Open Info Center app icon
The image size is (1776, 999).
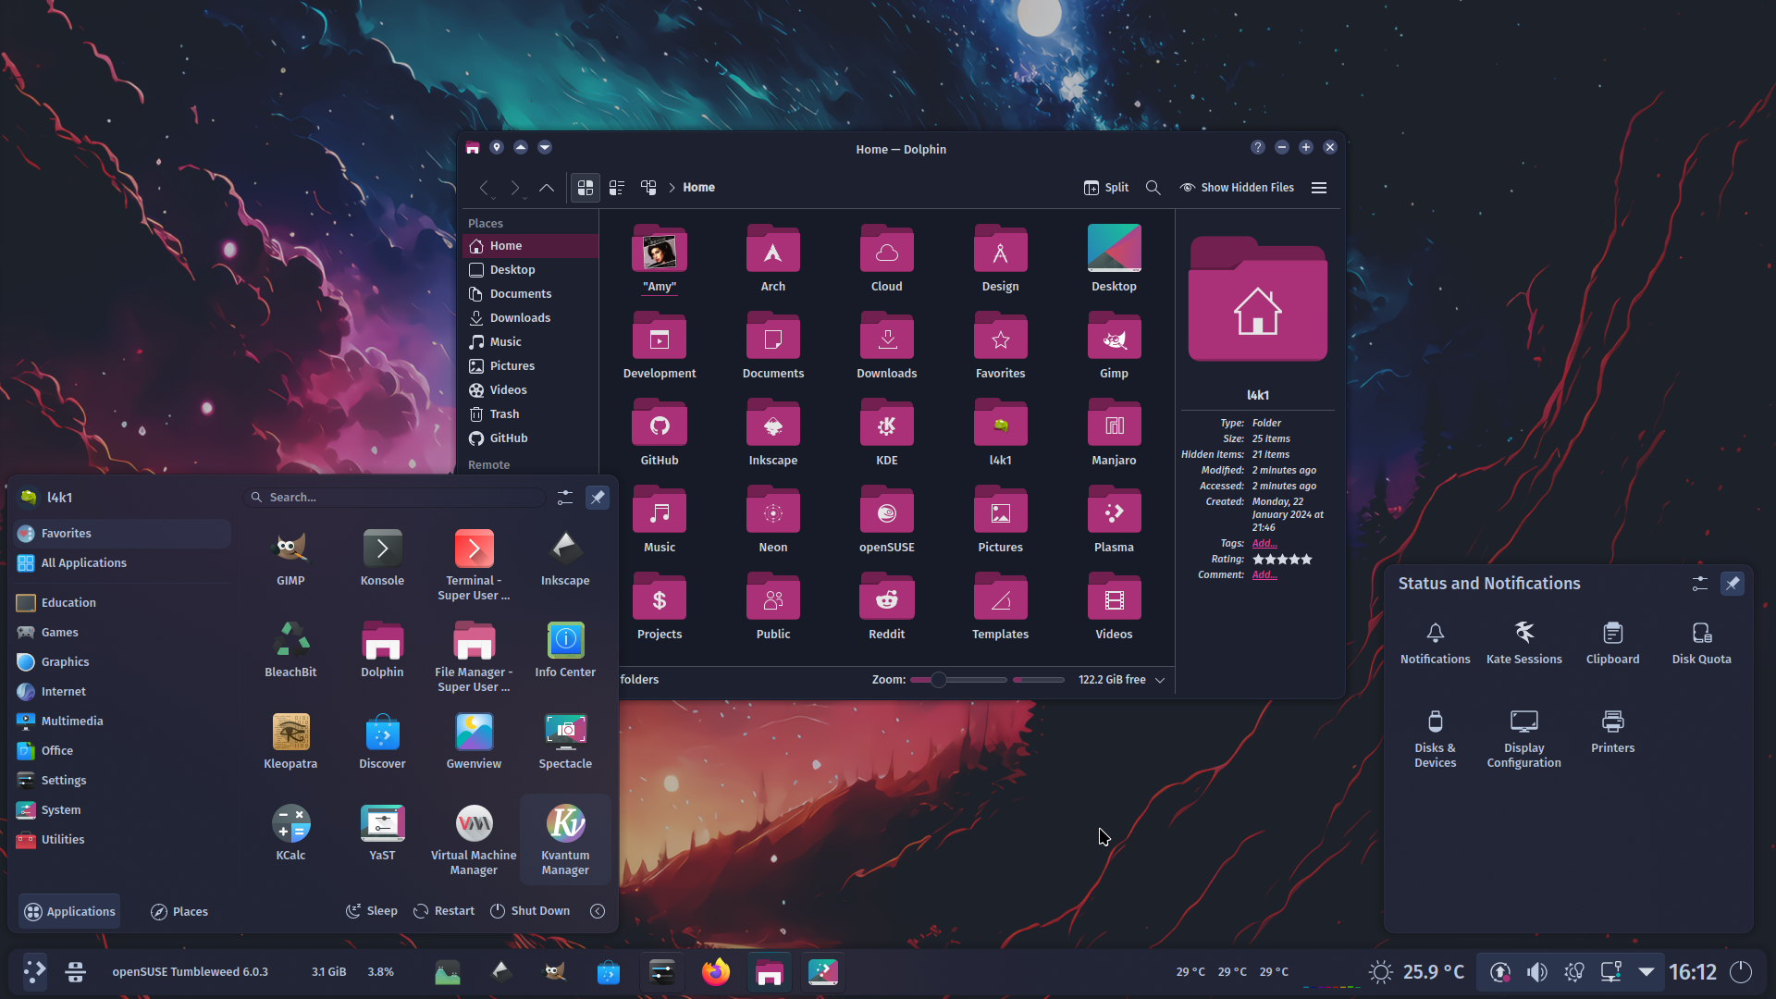click(565, 640)
